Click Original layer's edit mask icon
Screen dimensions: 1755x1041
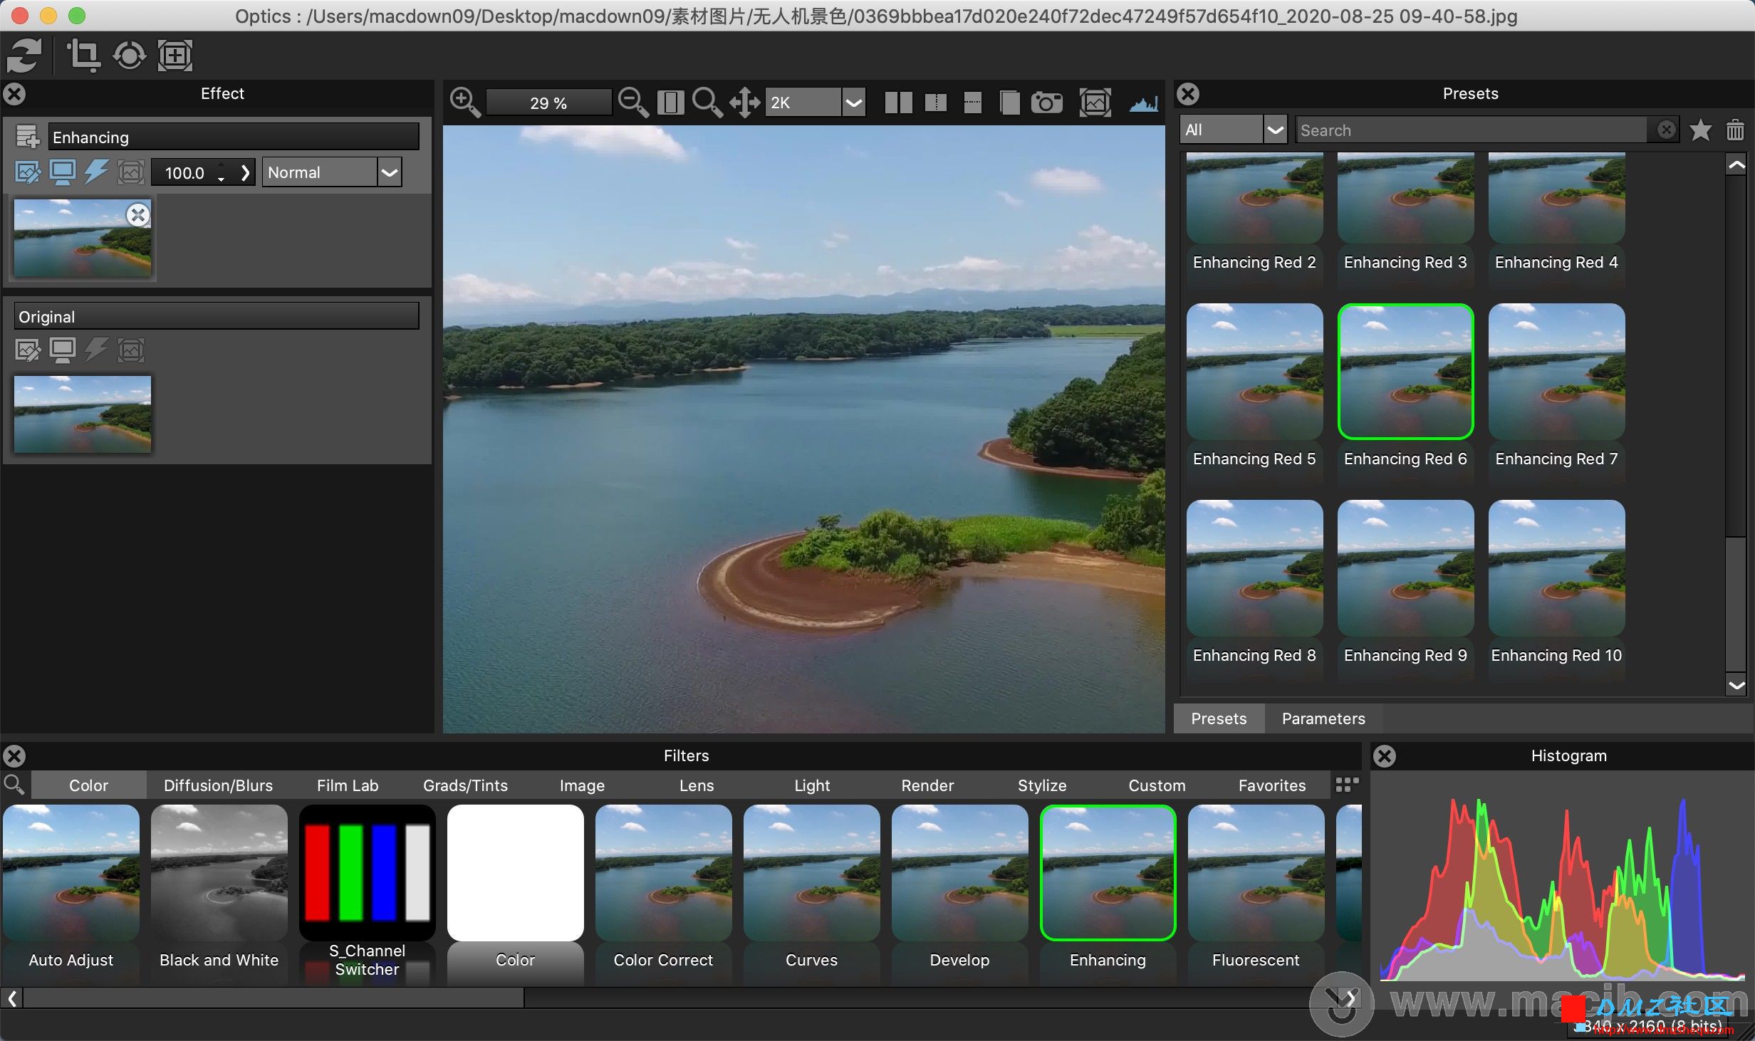pyautogui.click(x=28, y=350)
